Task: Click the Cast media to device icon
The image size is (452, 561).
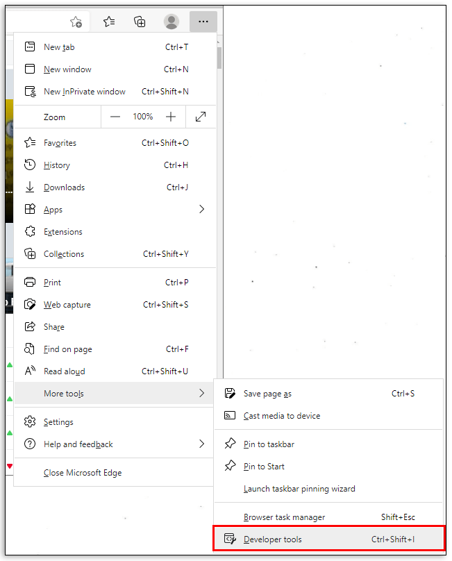Action: pyautogui.click(x=230, y=416)
